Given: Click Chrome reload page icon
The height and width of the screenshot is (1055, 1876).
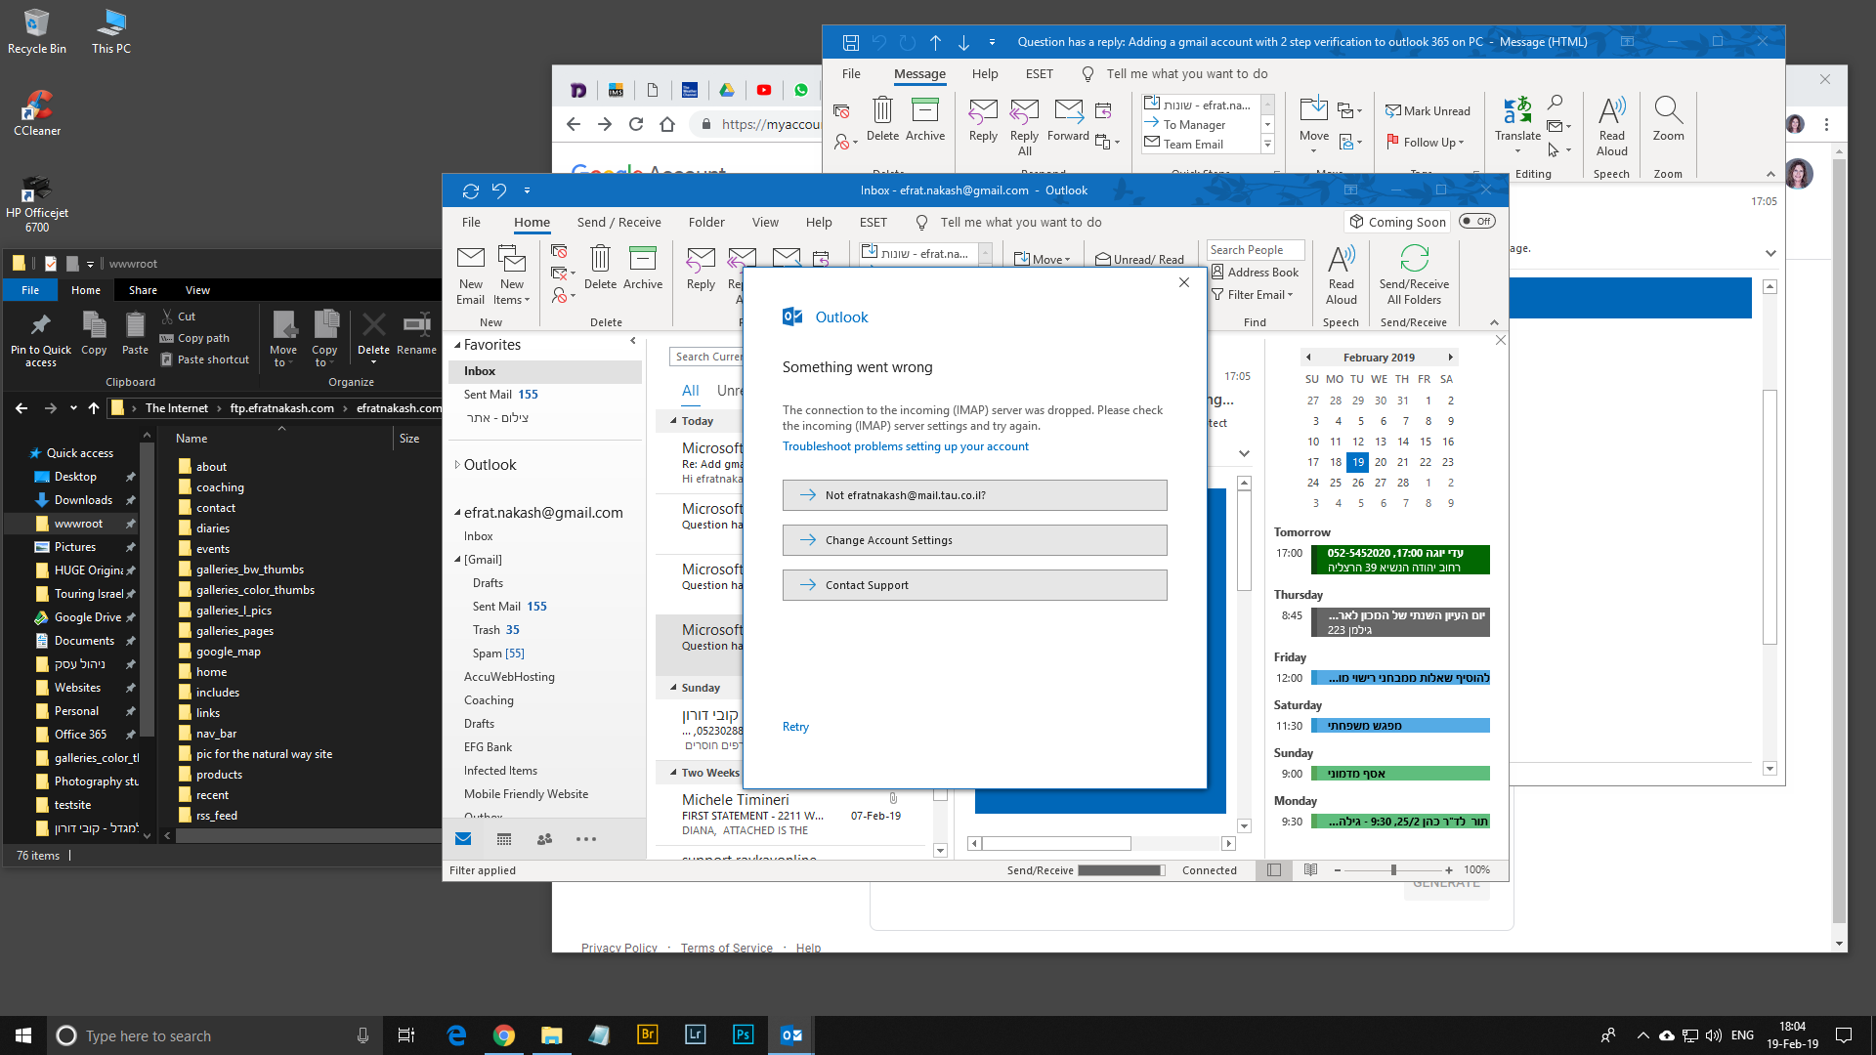Looking at the screenshot, I should click(x=636, y=124).
